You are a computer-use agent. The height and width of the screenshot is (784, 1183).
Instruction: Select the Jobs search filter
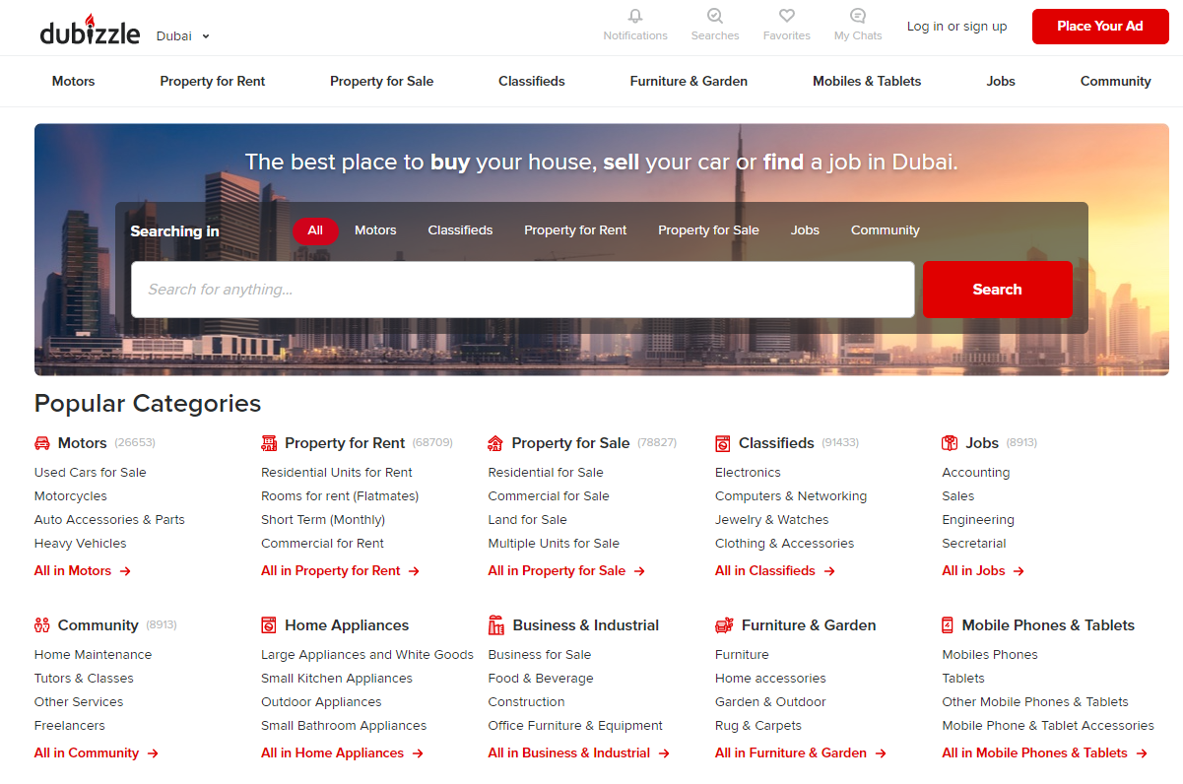click(x=805, y=230)
